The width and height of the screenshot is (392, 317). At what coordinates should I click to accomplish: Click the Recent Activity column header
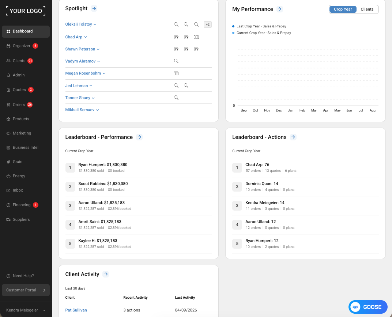point(135,298)
